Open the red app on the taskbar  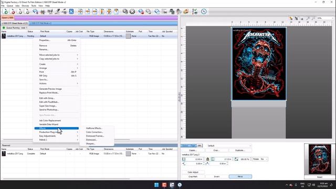[164, 185]
